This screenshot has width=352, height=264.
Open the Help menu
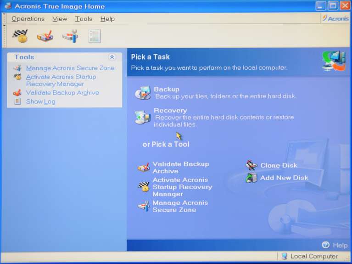tap(107, 19)
